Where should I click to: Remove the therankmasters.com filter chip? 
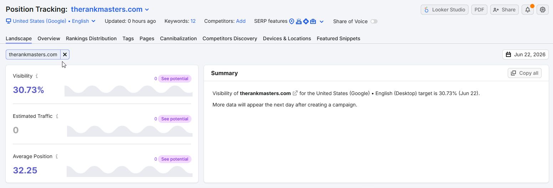tap(65, 54)
